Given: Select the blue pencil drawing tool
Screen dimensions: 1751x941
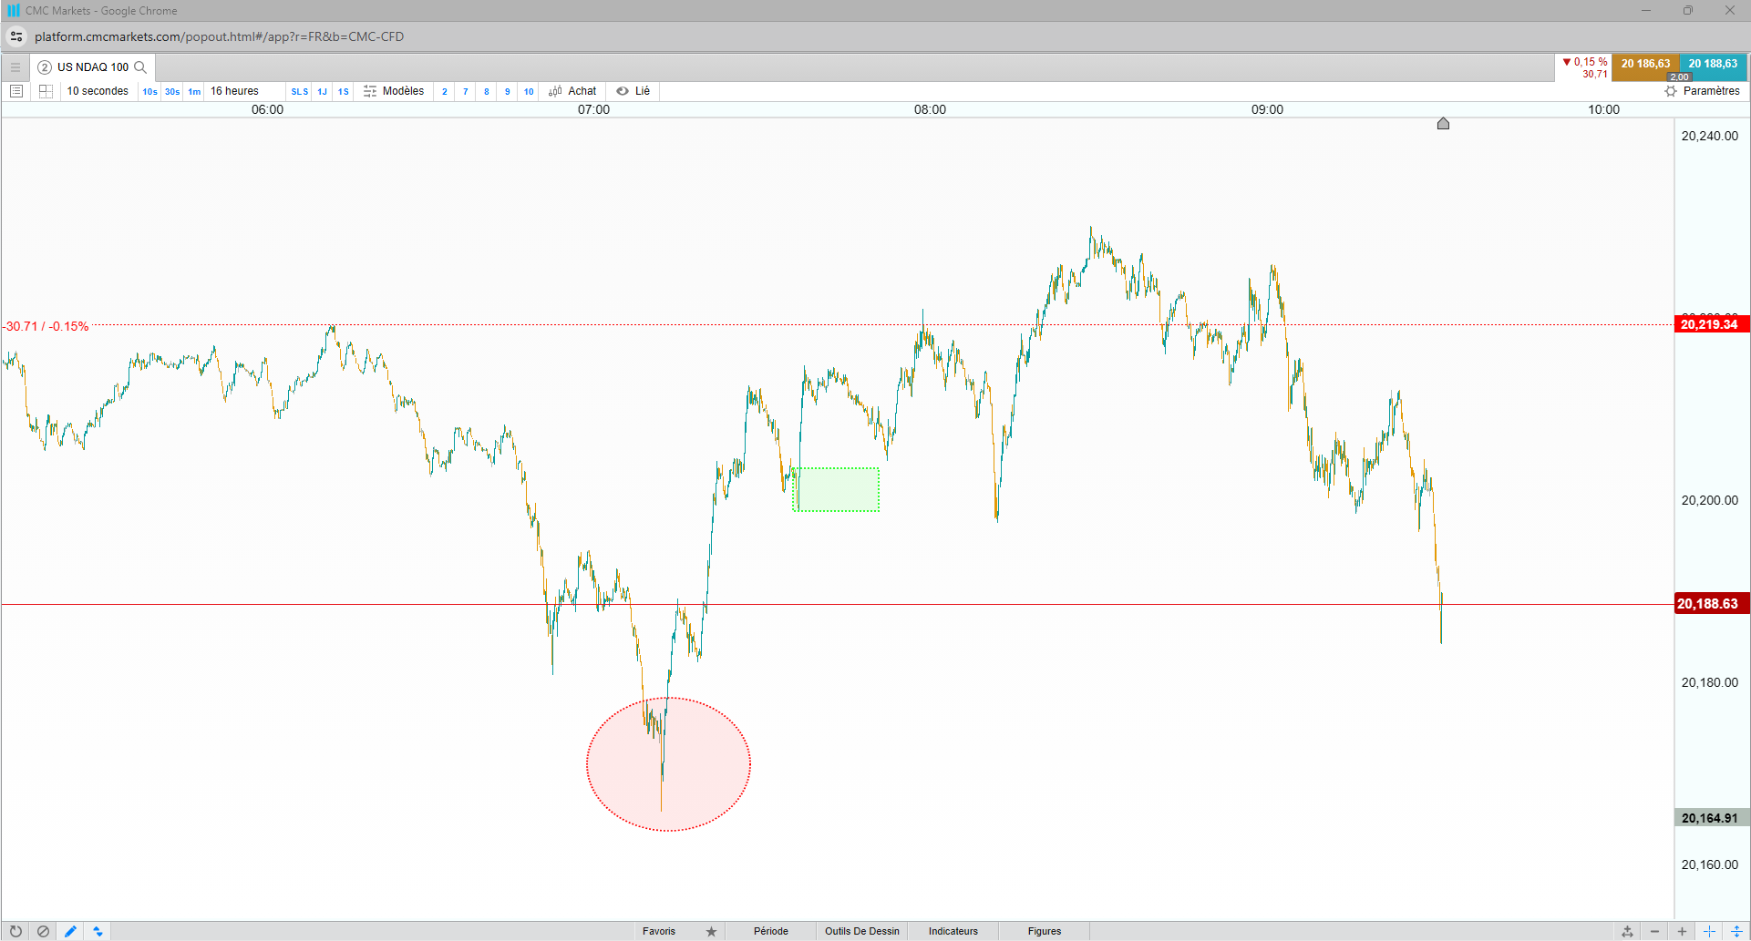Looking at the screenshot, I should pos(70,931).
